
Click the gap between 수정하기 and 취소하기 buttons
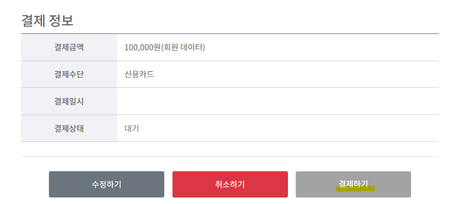click(x=168, y=184)
